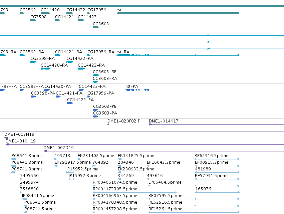This screenshot has height=214, width=284.
Task: Click the LP06464.5prime EST label
Action: pyautogui.click(x=165, y=183)
